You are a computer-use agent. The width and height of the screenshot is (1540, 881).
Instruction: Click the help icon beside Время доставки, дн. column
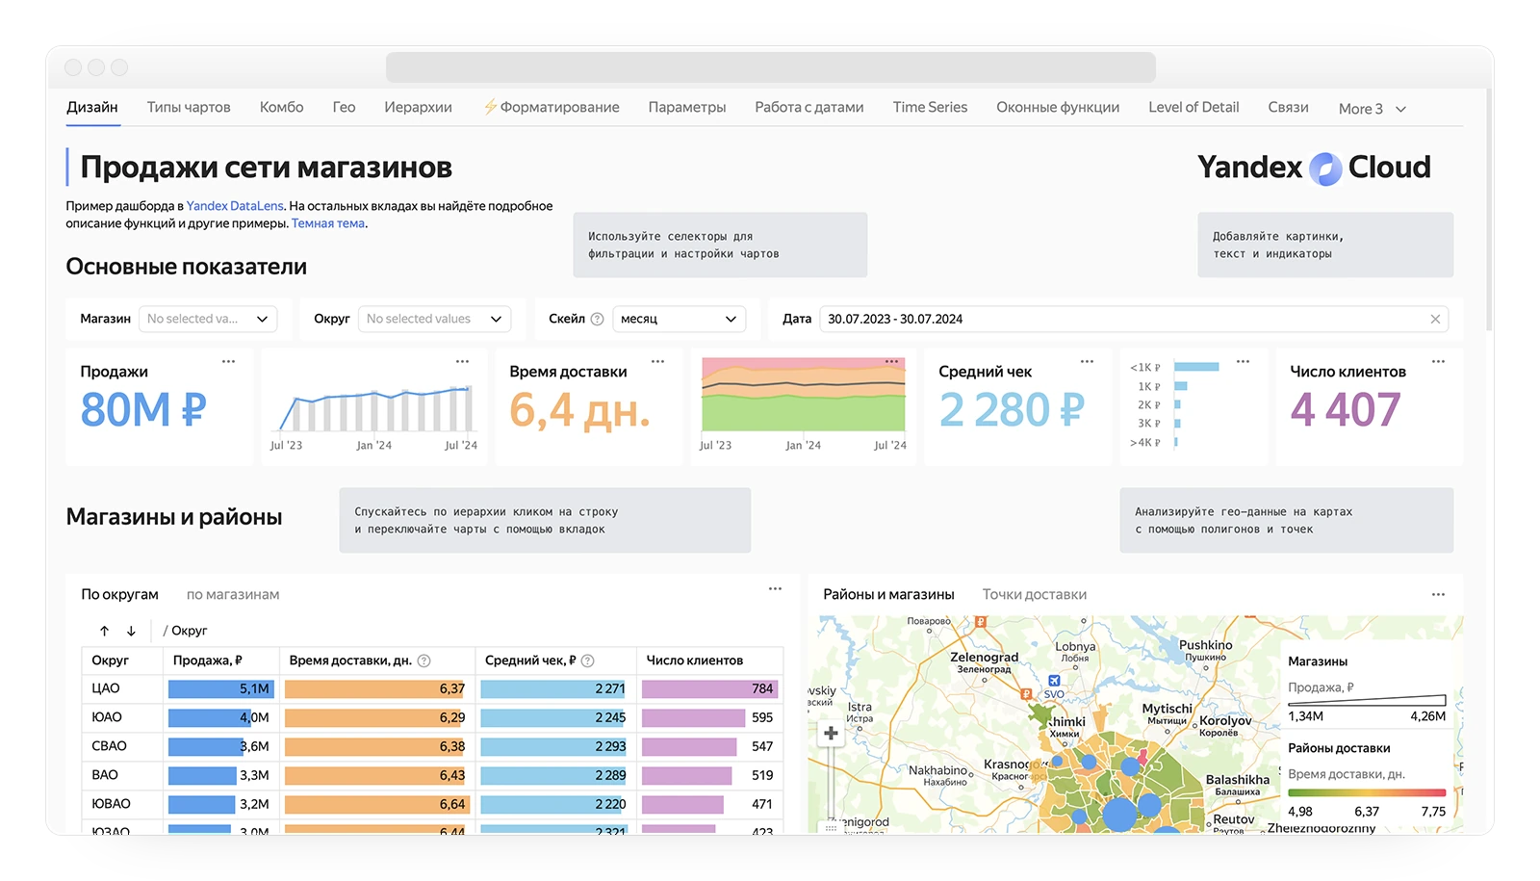pyautogui.click(x=423, y=661)
